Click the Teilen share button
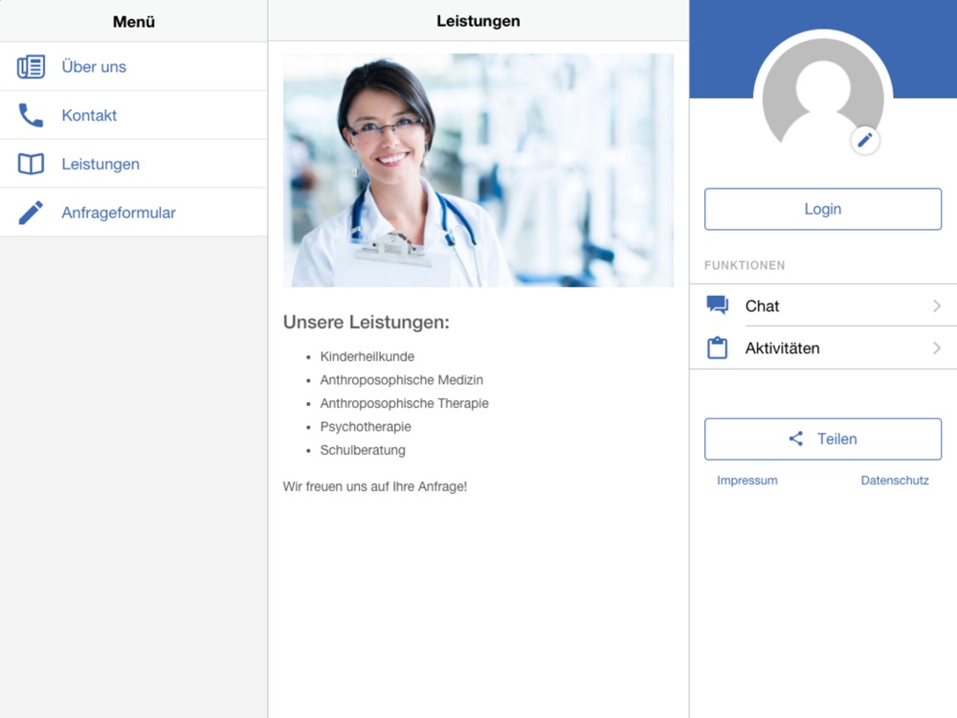The image size is (957, 718). pos(823,439)
